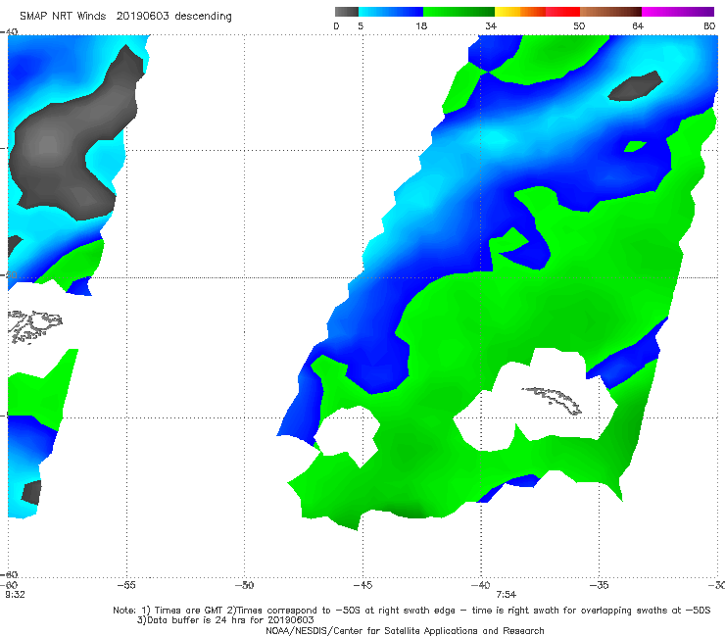Click the brown segment of the color bar

pyautogui.click(x=610, y=12)
